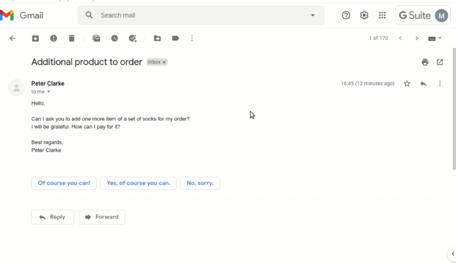Remove the Inbox label from conversation
Viewport: 456px width, 263px height.
pos(164,62)
